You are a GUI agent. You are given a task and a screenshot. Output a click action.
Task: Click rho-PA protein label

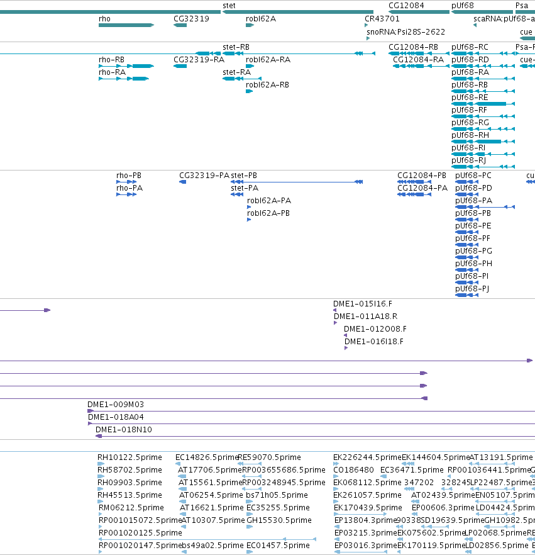[x=130, y=188]
